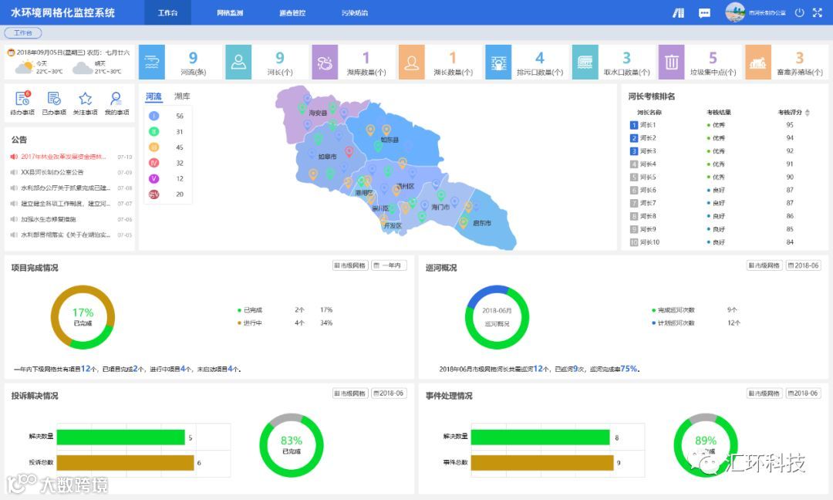Click the blue 河流 statistics tile icon
The image size is (833, 500).
coord(151,62)
